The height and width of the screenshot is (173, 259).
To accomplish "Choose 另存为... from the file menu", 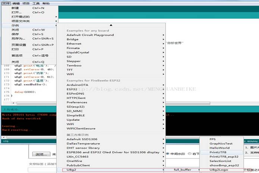I will [30, 38].
